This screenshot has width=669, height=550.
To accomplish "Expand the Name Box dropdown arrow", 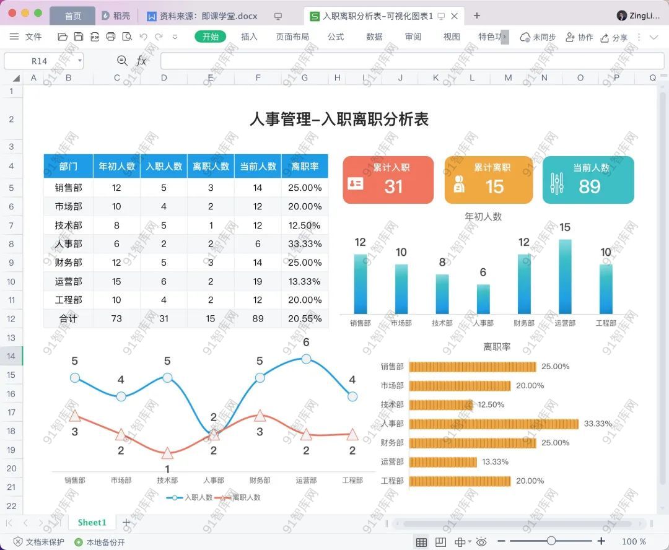I will tap(80, 61).
